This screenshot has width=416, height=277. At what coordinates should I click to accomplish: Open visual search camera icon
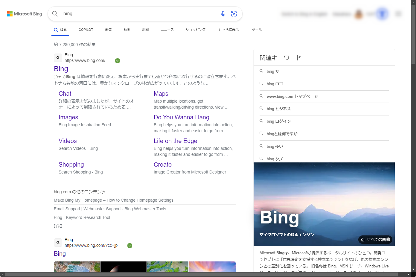point(234,14)
